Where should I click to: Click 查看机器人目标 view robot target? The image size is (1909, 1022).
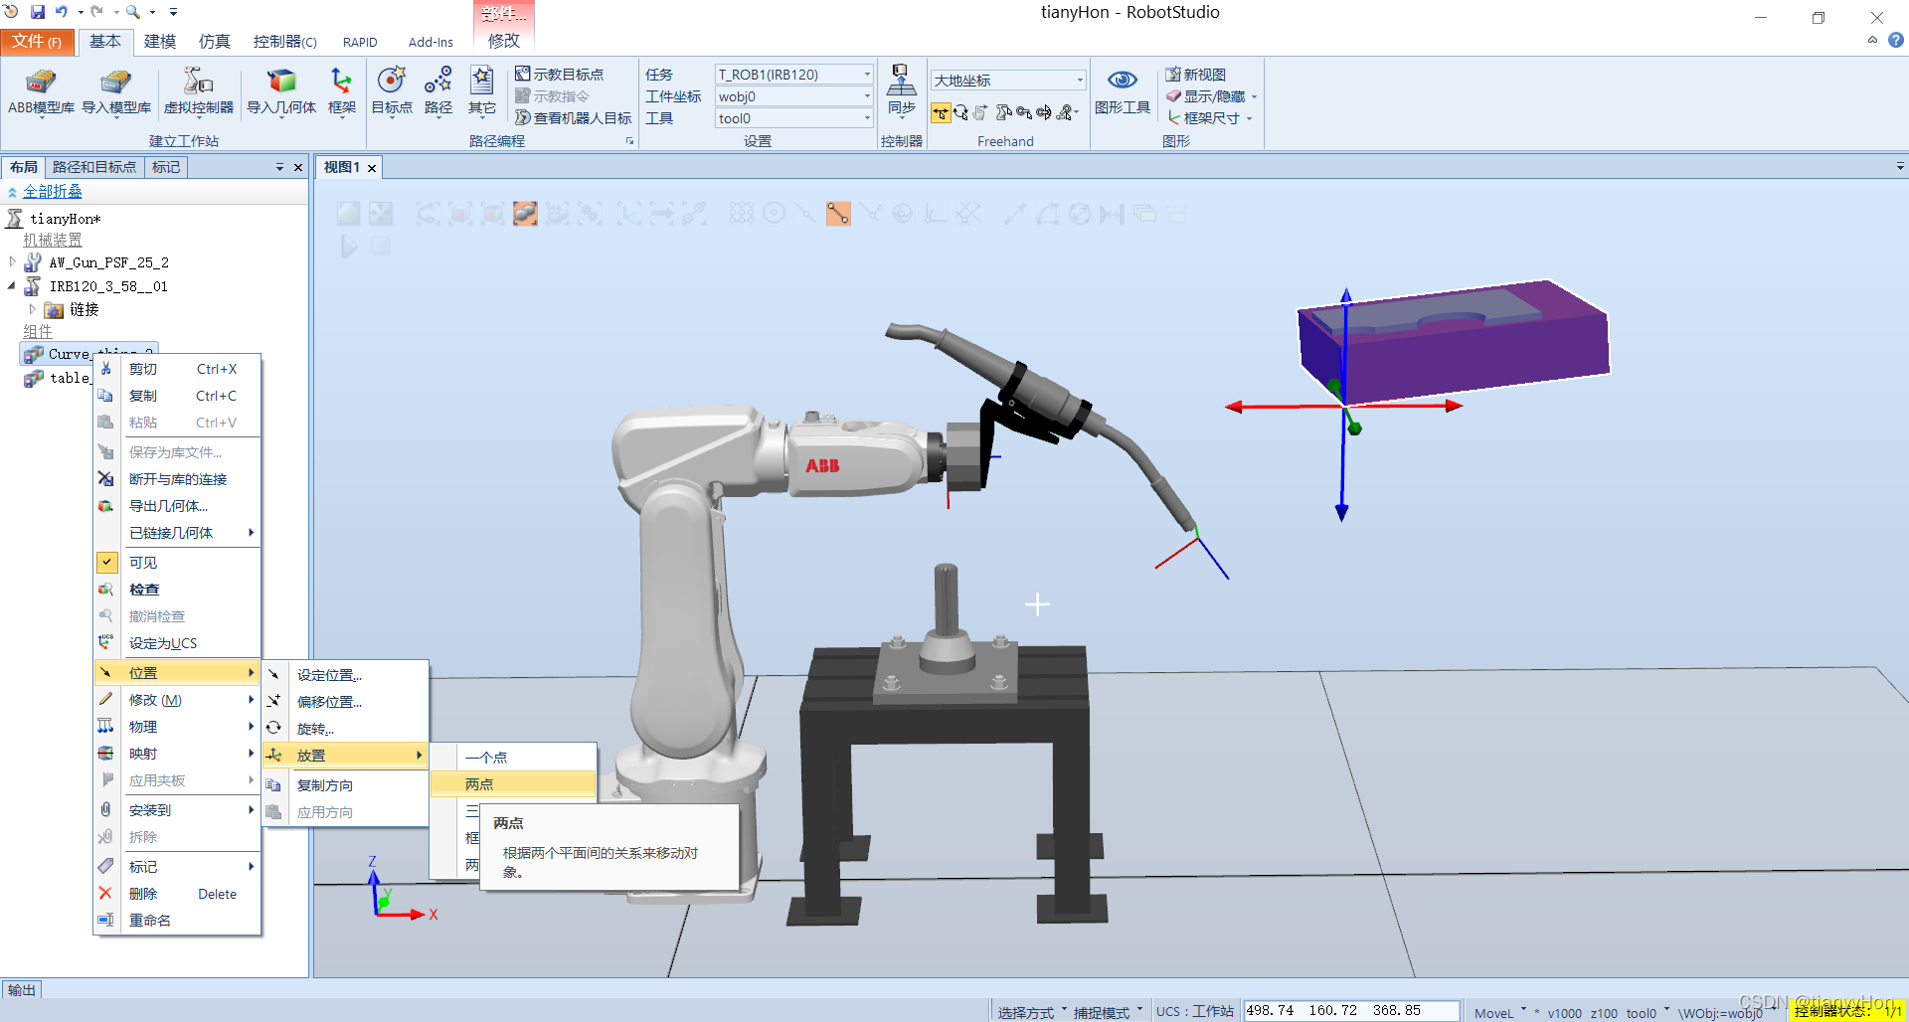coord(574,118)
